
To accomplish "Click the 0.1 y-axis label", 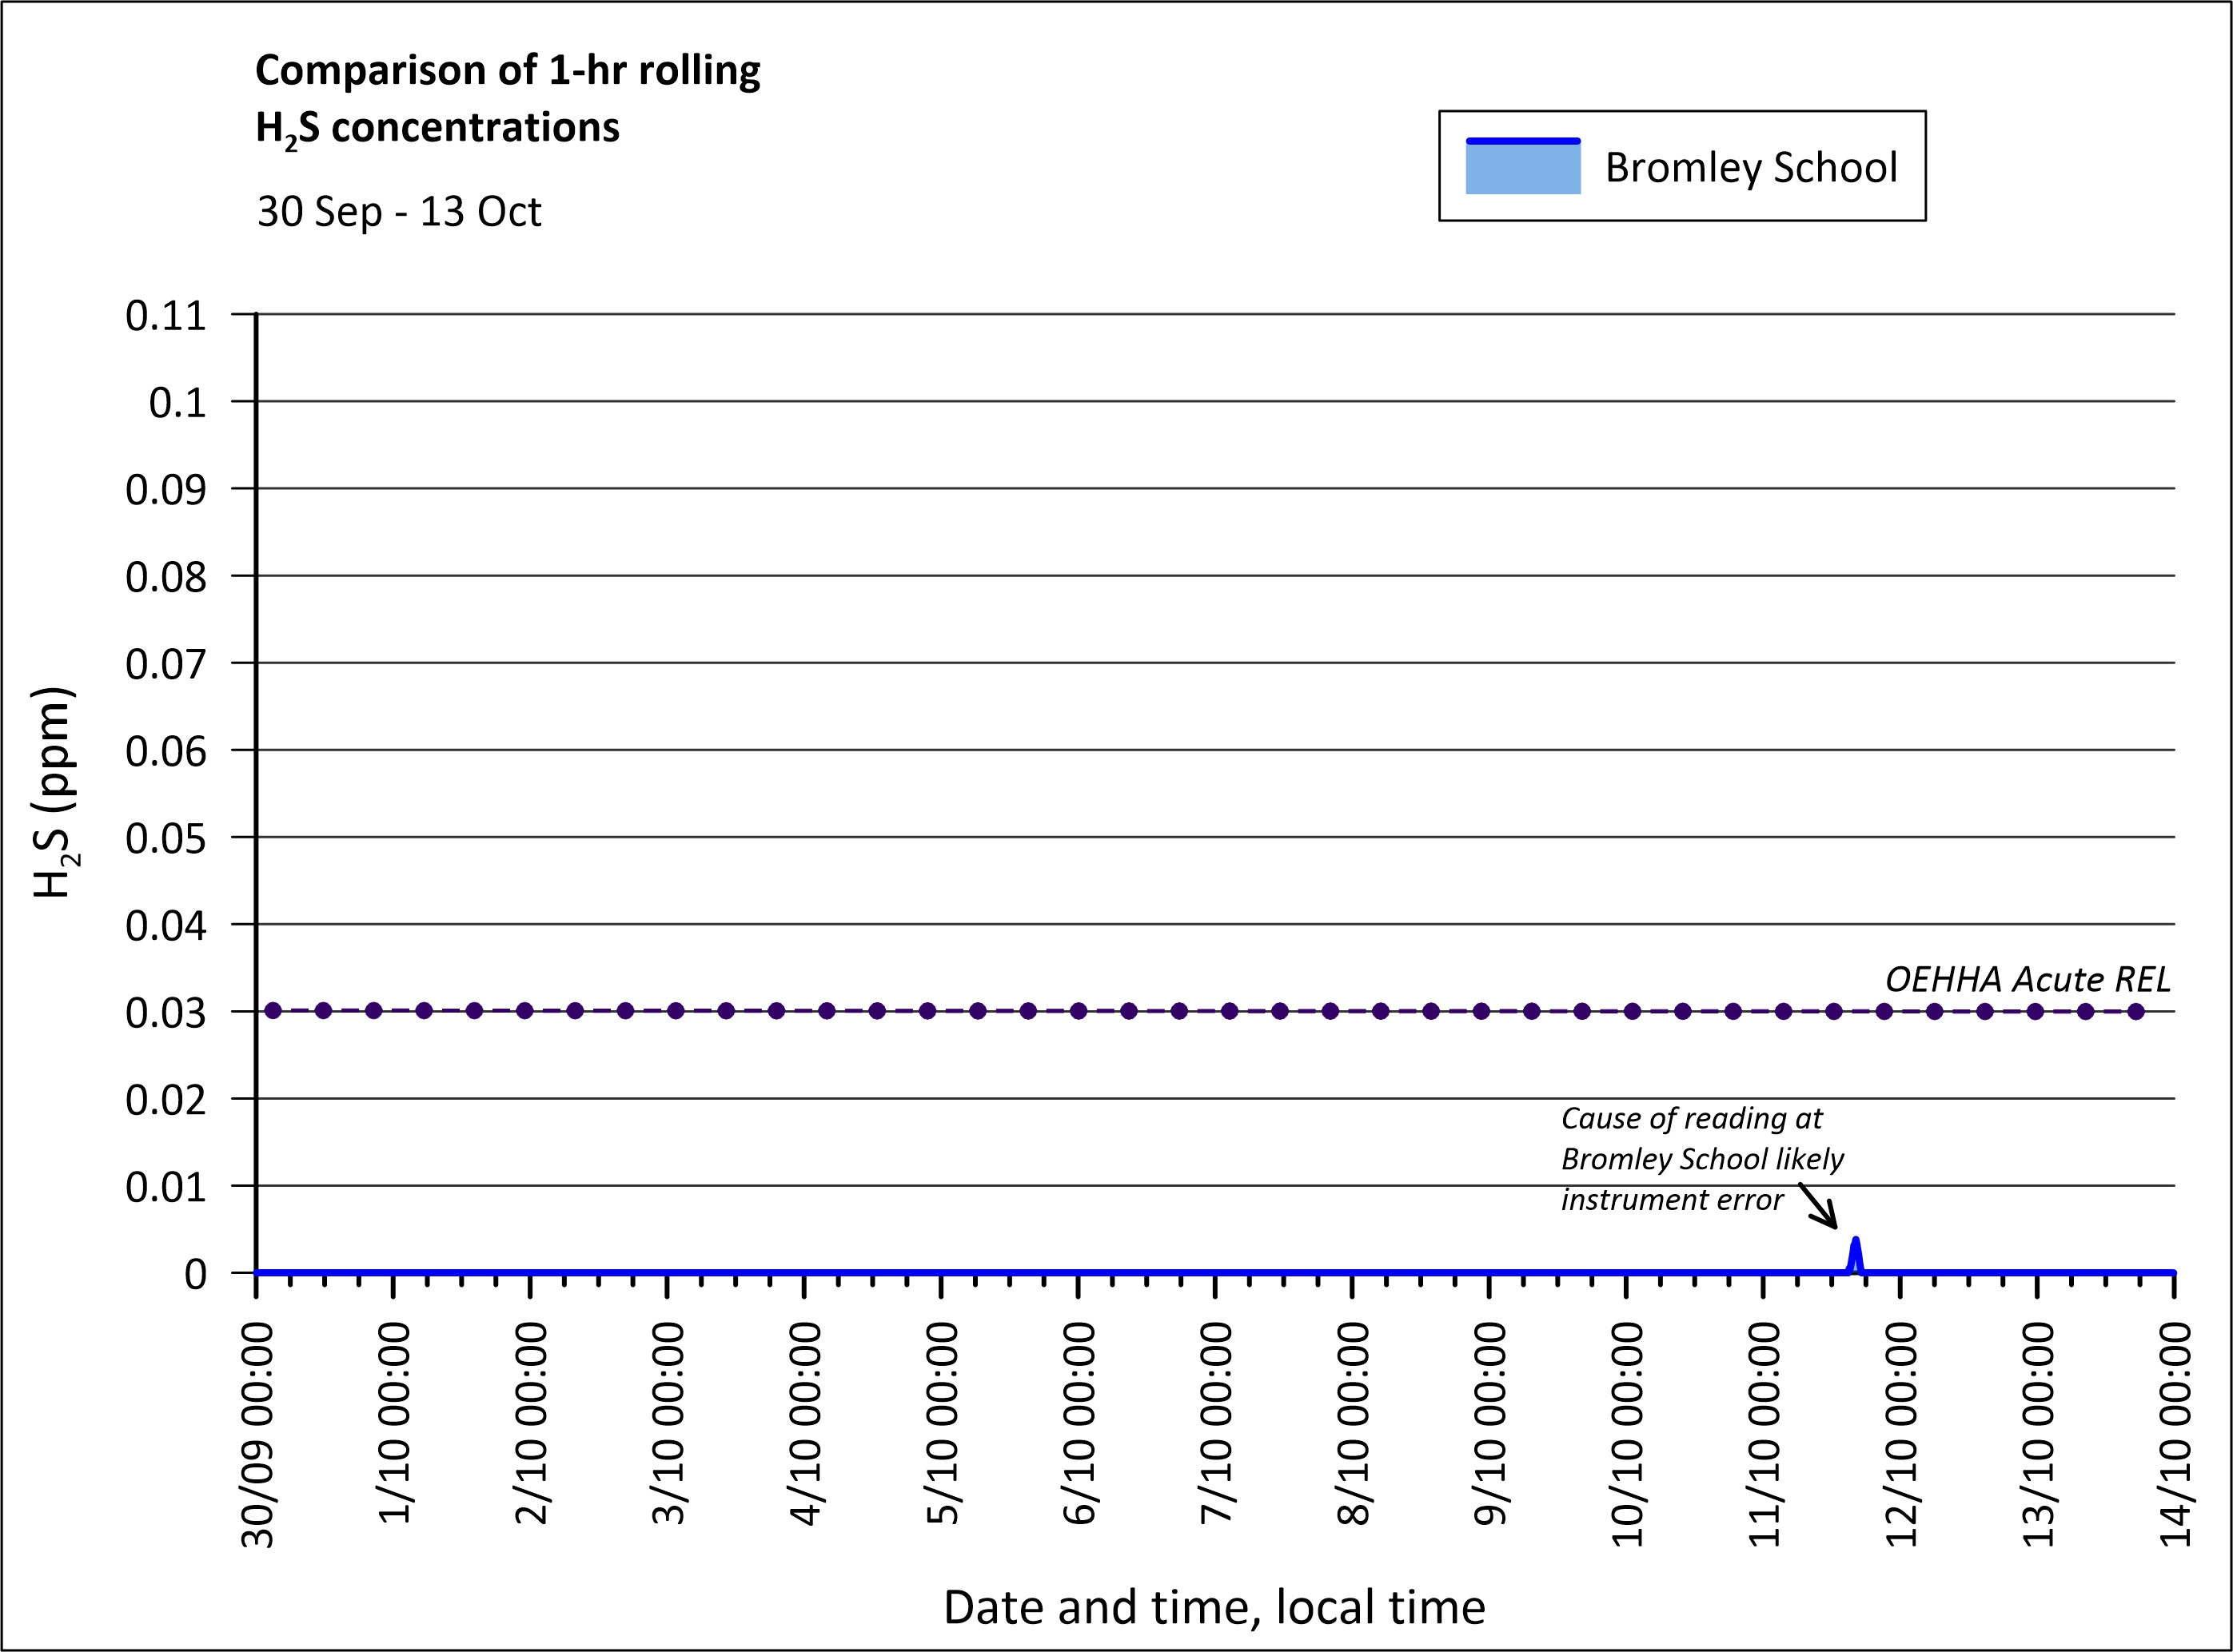I will click(x=177, y=403).
